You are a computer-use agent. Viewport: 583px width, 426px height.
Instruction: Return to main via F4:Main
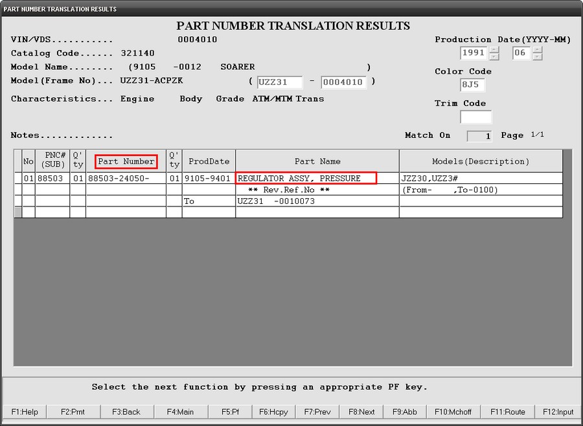tap(180, 412)
